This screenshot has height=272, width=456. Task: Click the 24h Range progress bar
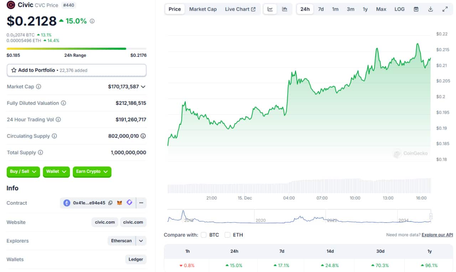coord(77,49)
